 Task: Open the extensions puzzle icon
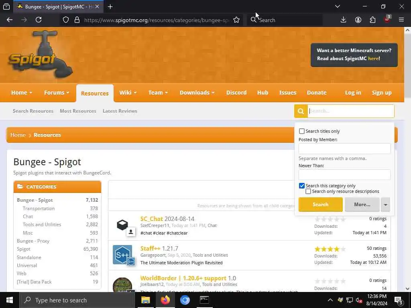pyautogui.click(x=372, y=20)
